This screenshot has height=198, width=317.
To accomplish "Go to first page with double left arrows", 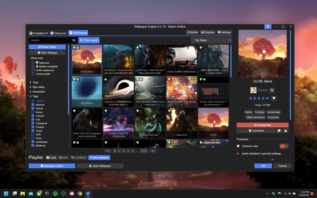I will pos(108,151).
